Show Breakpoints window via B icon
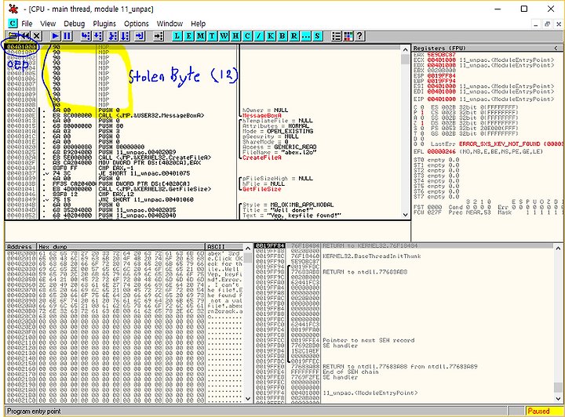 pyautogui.click(x=282, y=36)
